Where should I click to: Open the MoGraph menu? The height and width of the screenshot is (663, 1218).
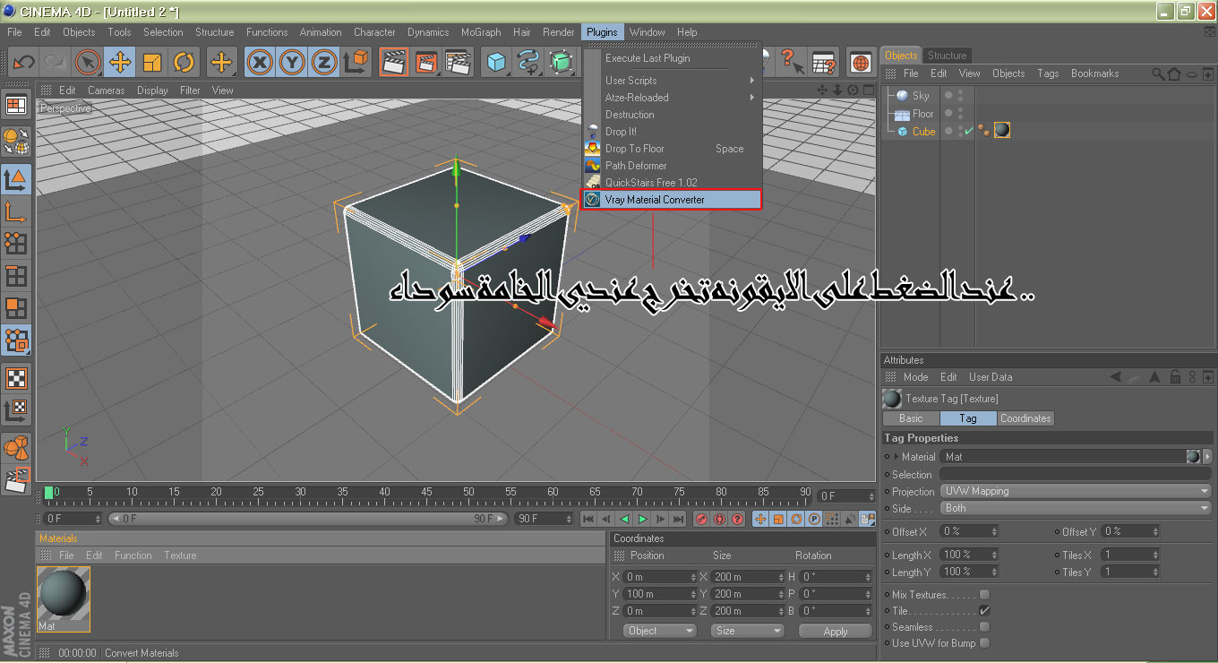click(x=481, y=32)
